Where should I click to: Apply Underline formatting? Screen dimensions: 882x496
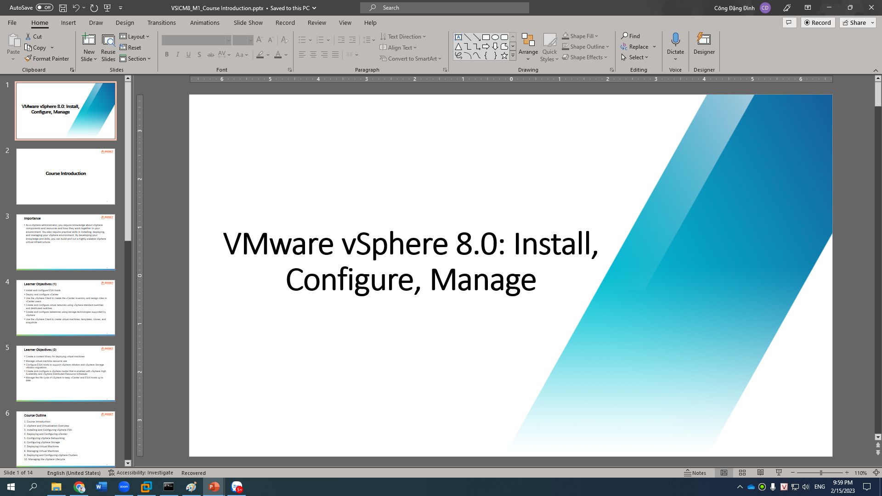[188, 55]
